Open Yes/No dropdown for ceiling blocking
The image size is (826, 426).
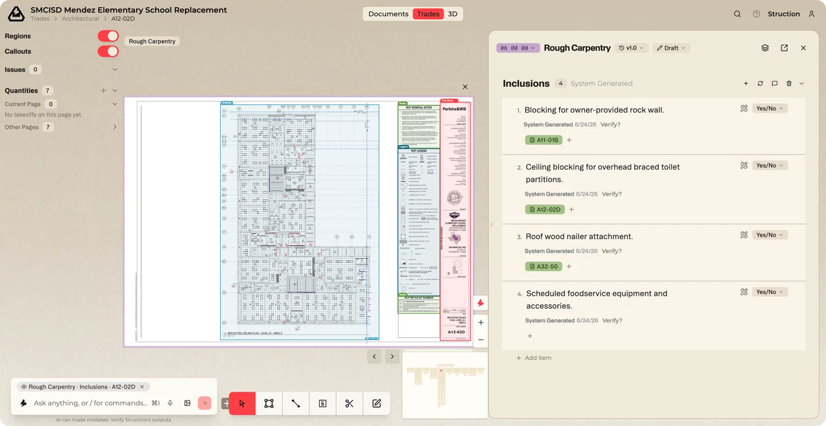click(x=770, y=165)
